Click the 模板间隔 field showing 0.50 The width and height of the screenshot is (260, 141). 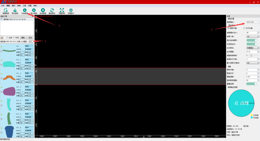coord(252,77)
